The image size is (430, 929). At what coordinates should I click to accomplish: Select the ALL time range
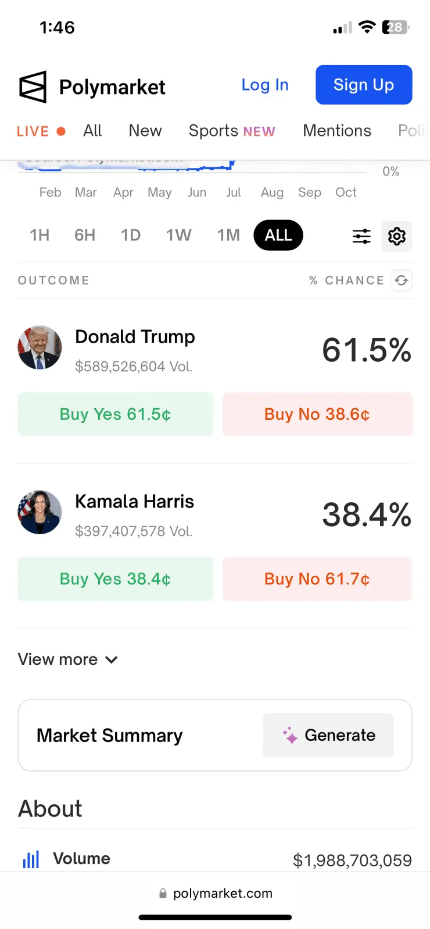pyautogui.click(x=278, y=235)
